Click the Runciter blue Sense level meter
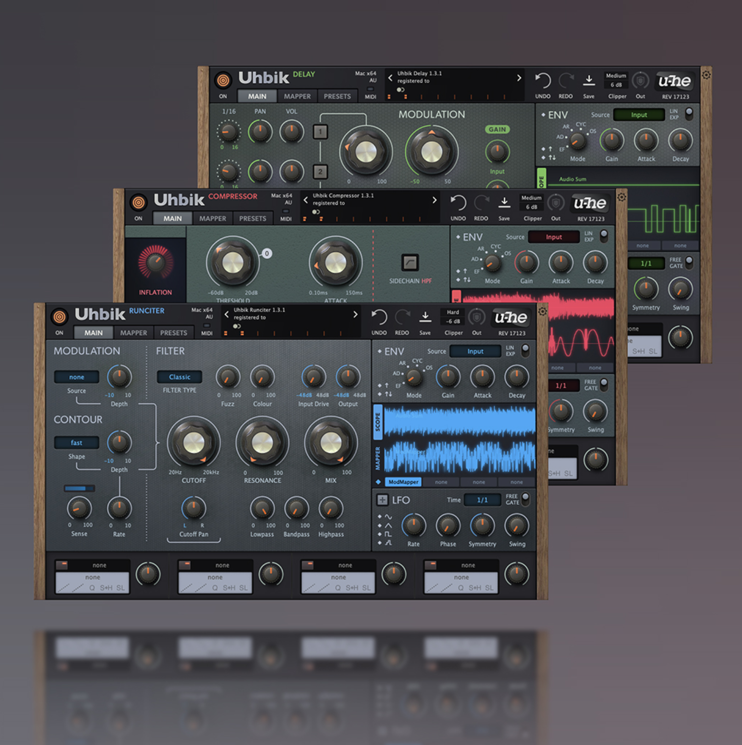742x745 pixels. pos(79,488)
